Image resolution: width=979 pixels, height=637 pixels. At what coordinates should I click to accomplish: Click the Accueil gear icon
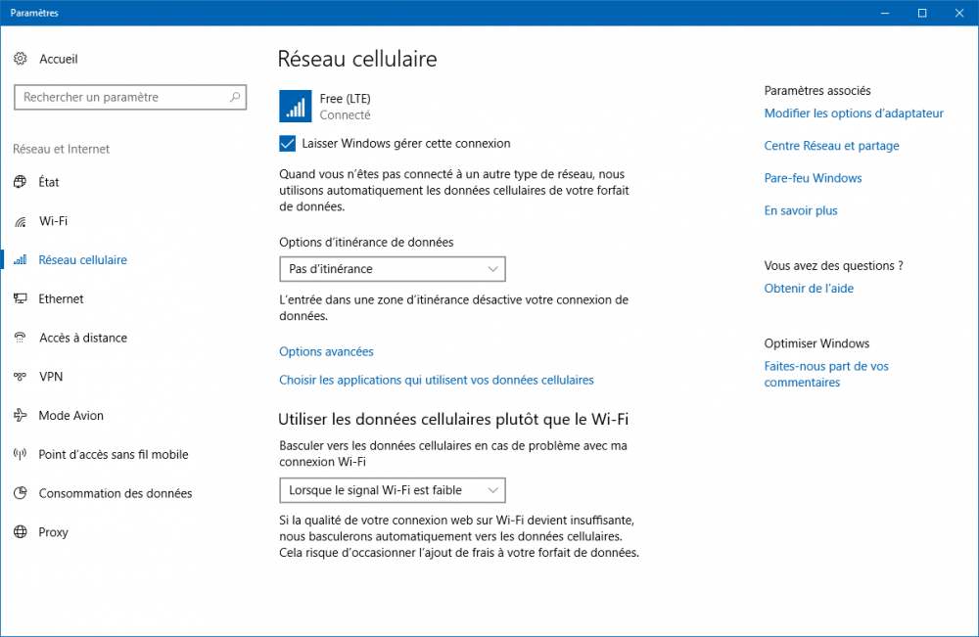[x=21, y=59]
